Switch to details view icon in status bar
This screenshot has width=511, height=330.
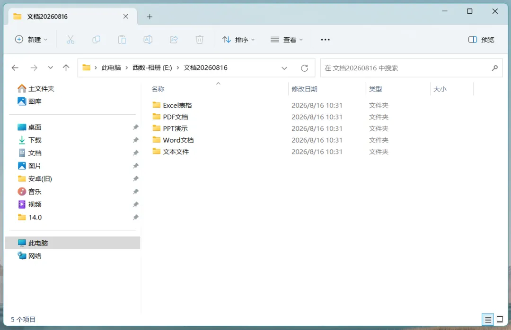coord(488,320)
